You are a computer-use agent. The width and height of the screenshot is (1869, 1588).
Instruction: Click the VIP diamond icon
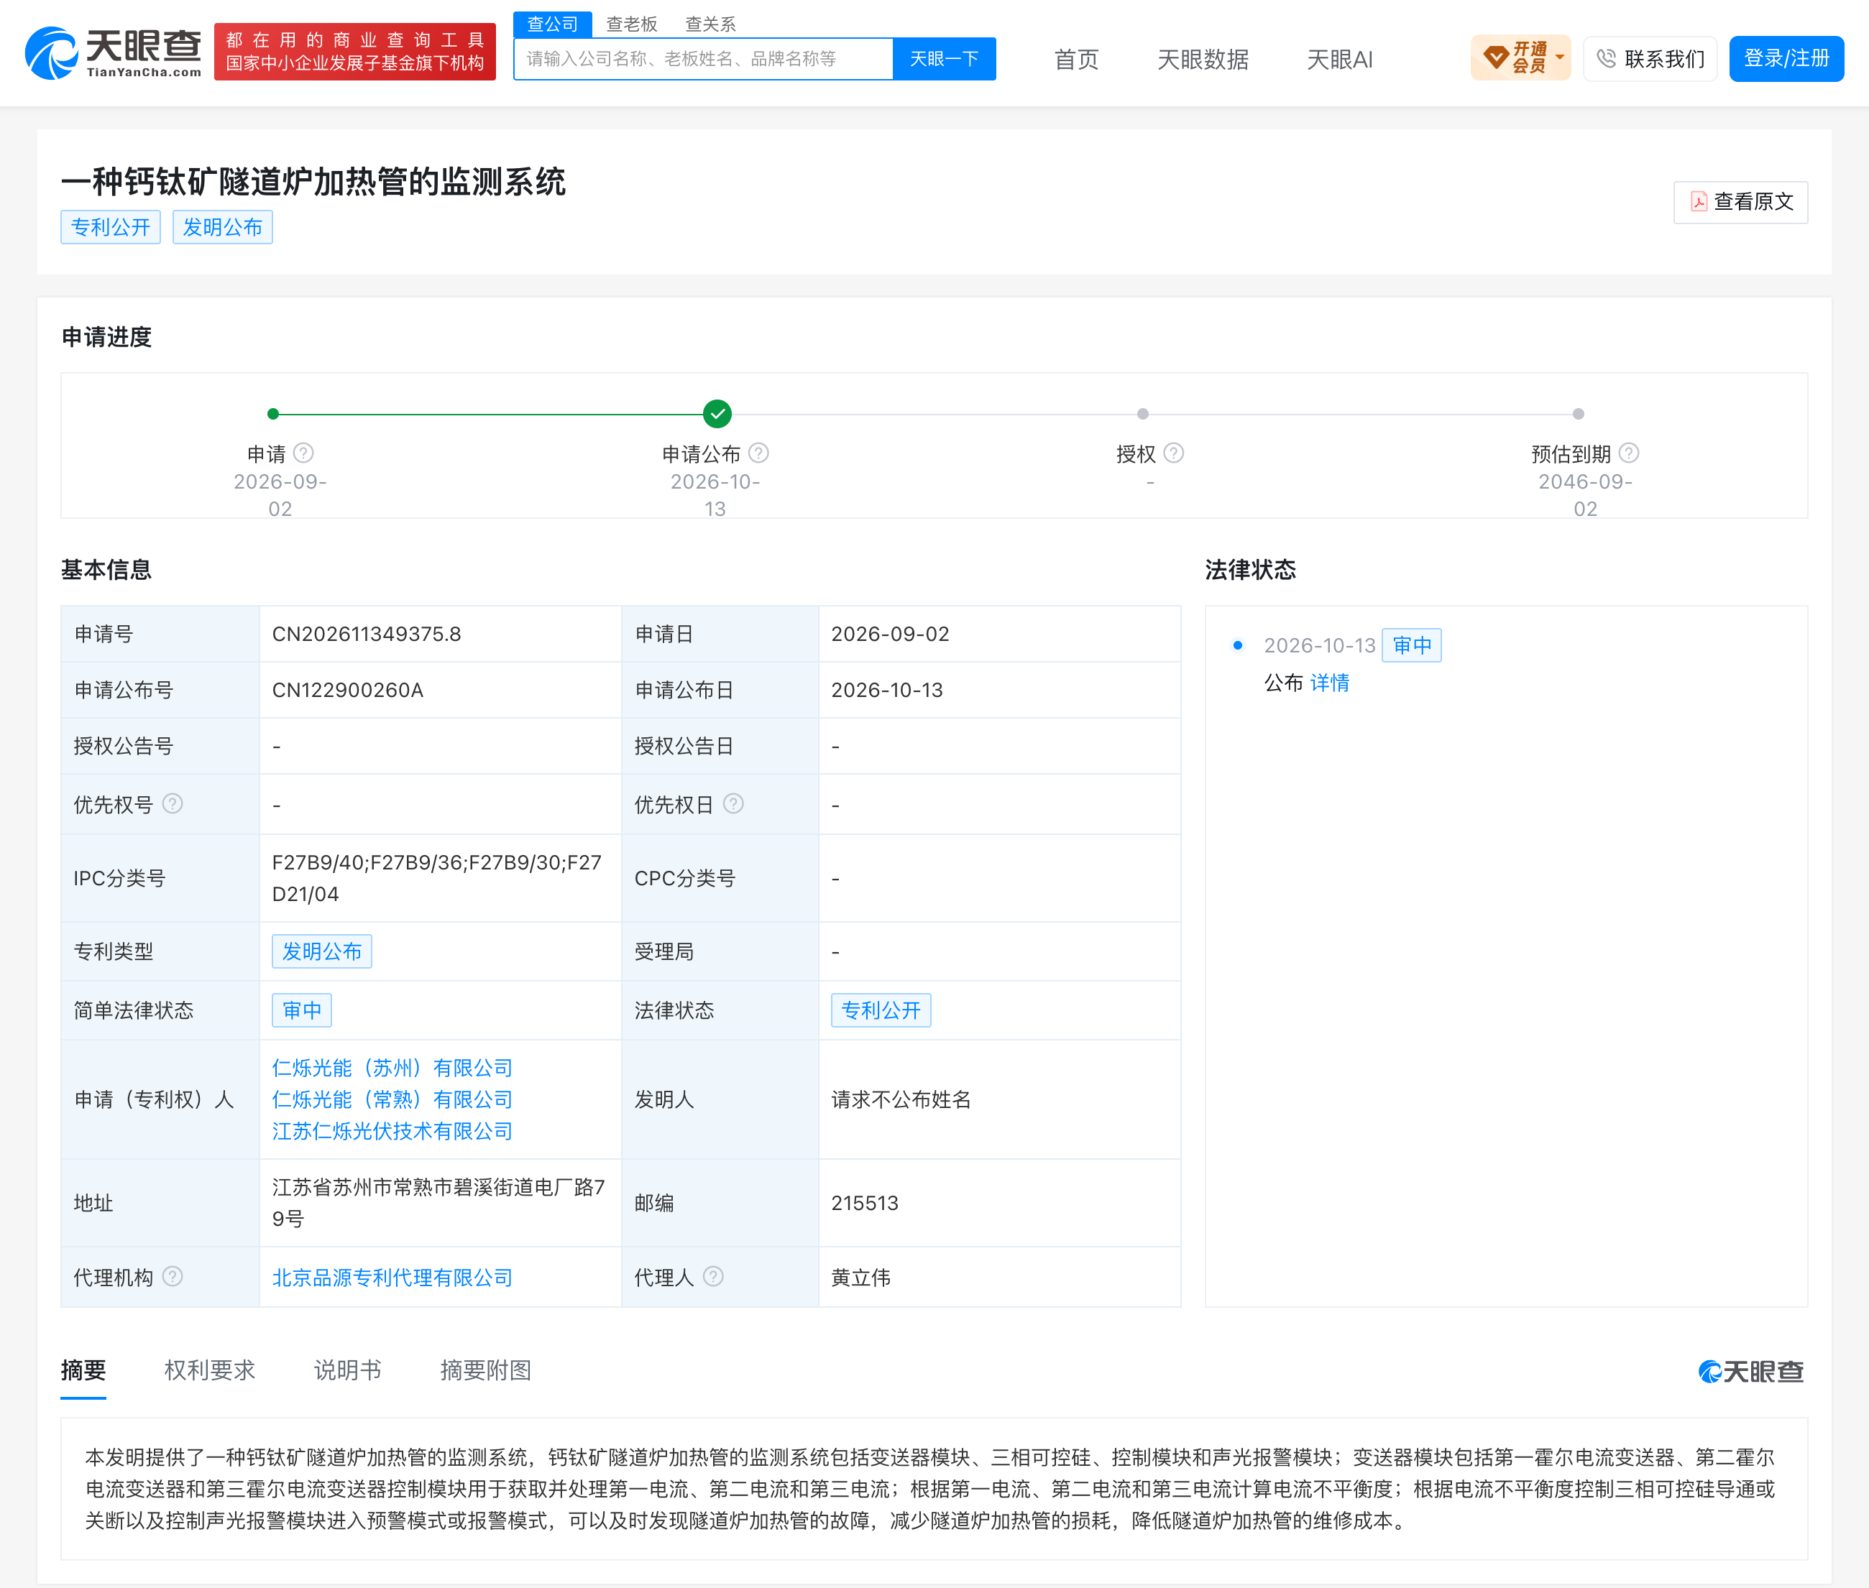coord(1495,57)
